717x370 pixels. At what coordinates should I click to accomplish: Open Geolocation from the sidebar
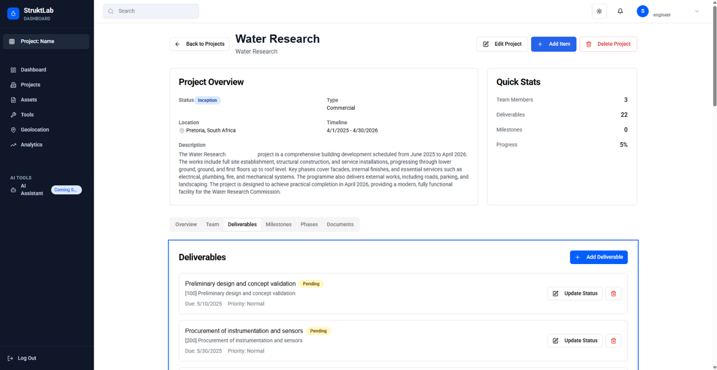(34, 129)
